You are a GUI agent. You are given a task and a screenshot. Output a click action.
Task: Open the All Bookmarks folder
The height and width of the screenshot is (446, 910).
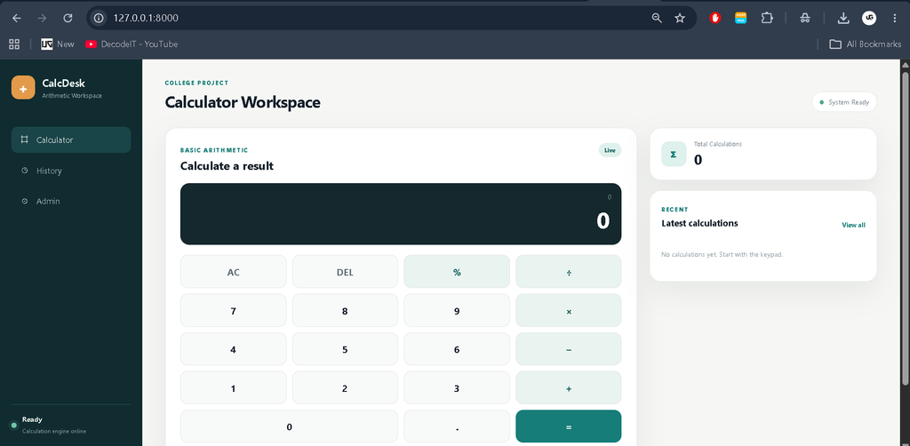coord(865,44)
